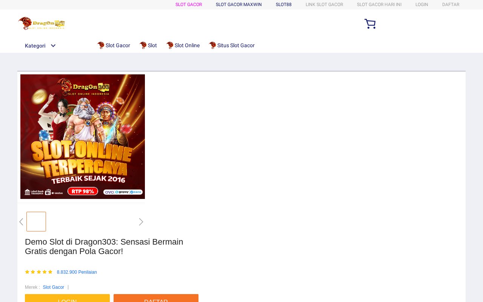Click the five-star rating icons
Image resolution: width=483 pixels, height=302 pixels.
[38, 272]
